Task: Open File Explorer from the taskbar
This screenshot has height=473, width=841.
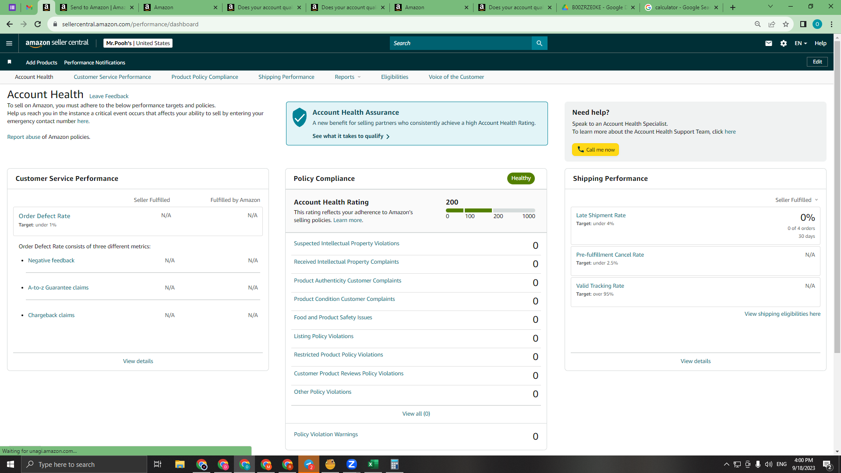Action: pos(180,464)
